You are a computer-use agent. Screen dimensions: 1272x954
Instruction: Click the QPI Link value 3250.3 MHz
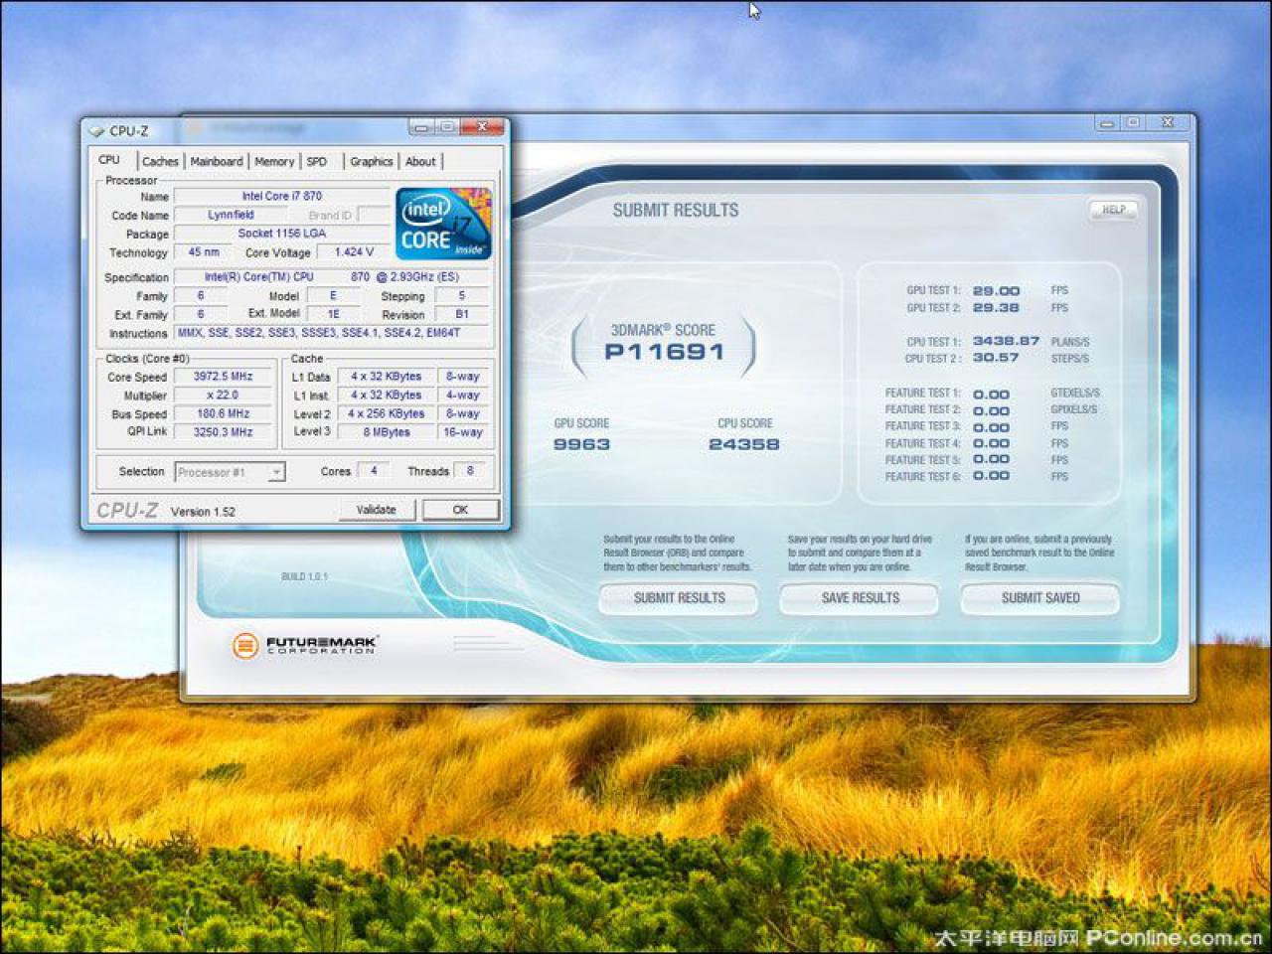(224, 432)
